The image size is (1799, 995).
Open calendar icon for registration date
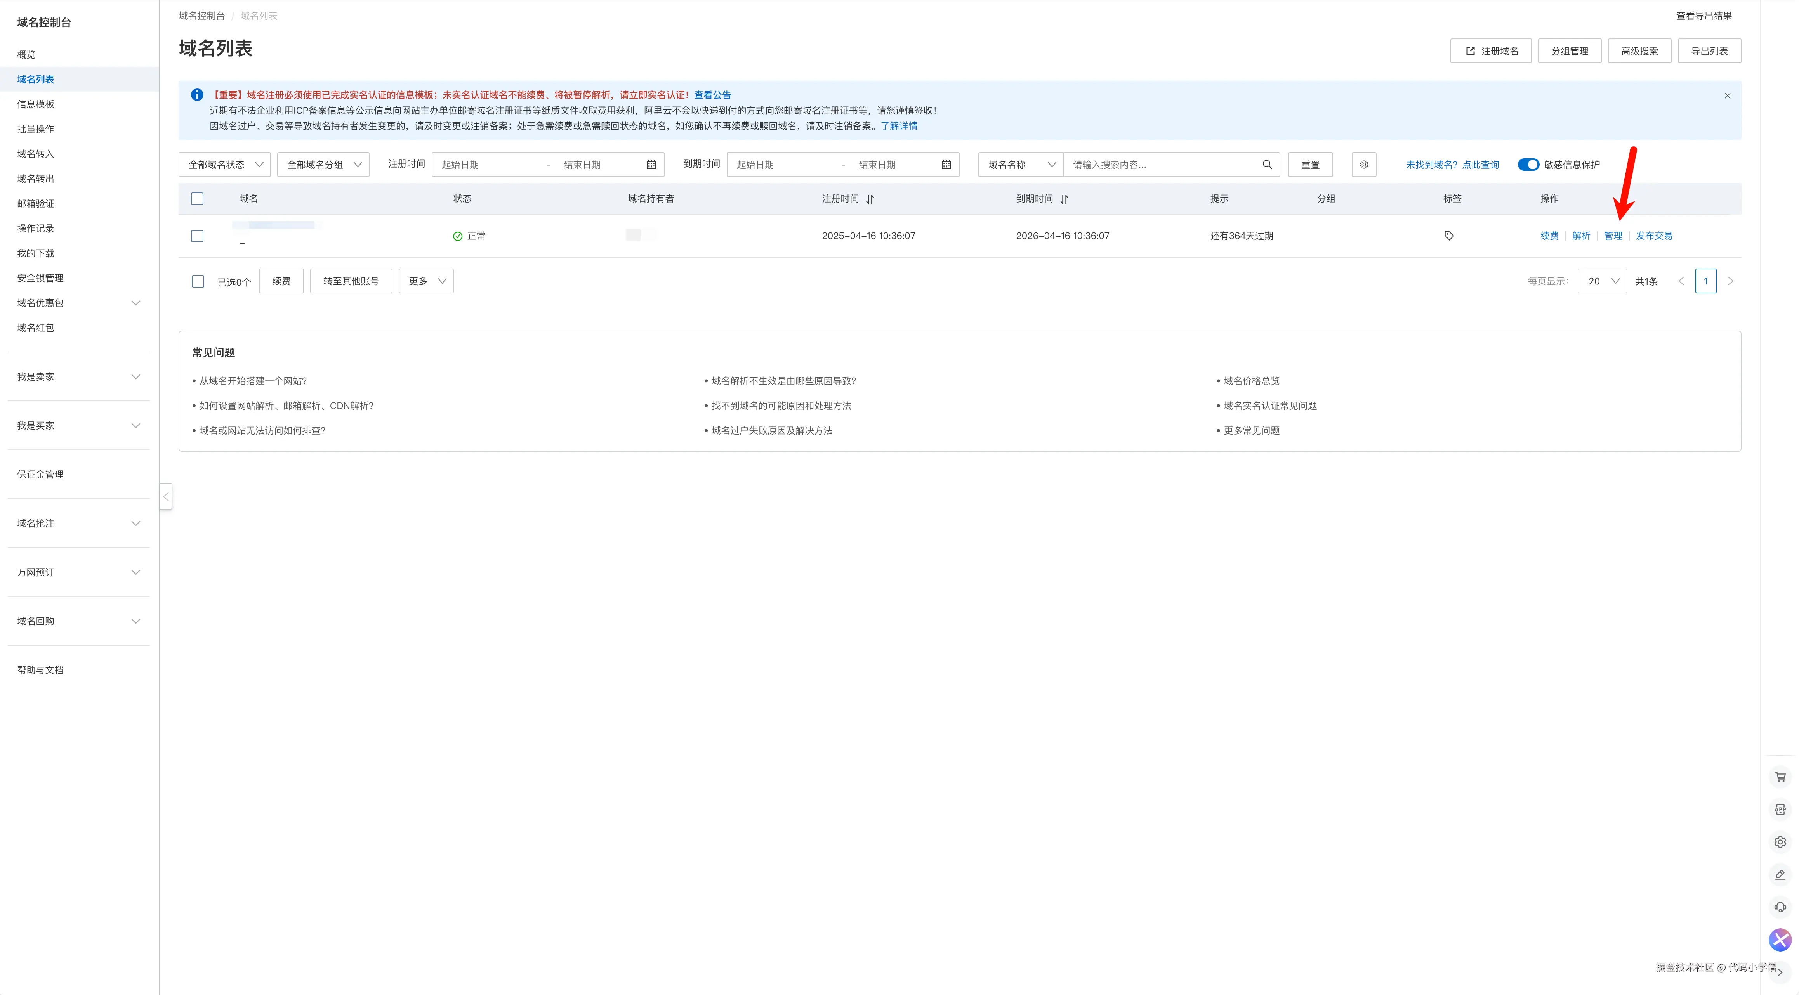[x=651, y=165]
